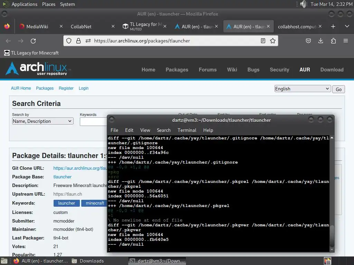Open Downloads window from taskbar
The width and height of the screenshot is (354, 265).
point(88,261)
